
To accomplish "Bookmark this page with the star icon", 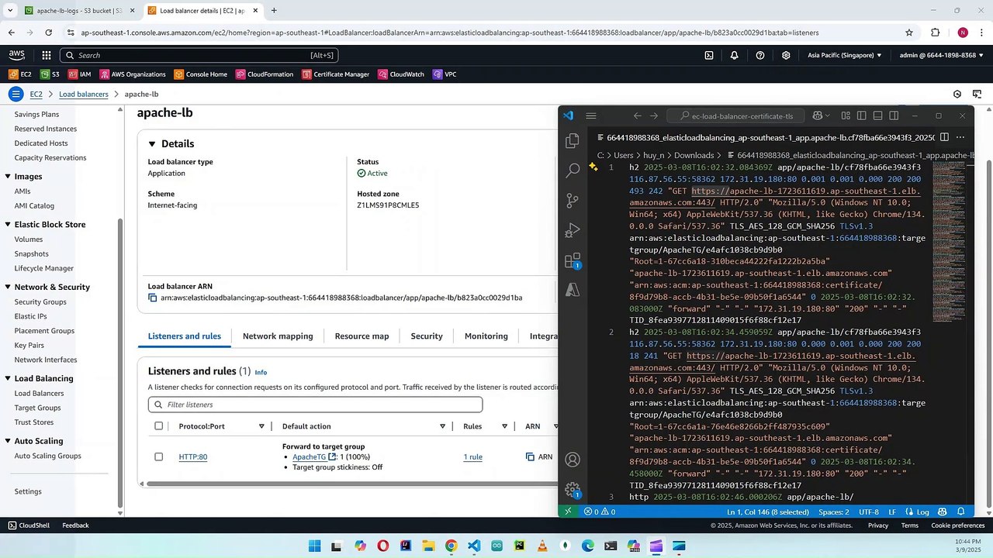I will pyautogui.click(x=909, y=33).
